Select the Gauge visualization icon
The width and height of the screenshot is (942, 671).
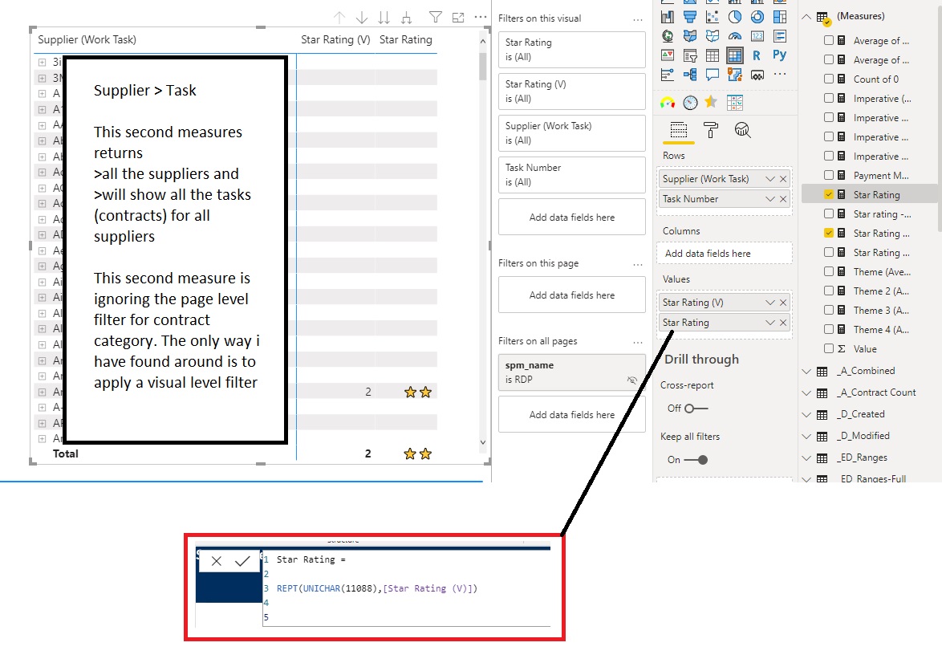pos(735,36)
